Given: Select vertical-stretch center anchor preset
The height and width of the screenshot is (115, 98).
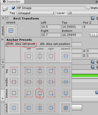Looking at the screenshot, I should 40,108.
